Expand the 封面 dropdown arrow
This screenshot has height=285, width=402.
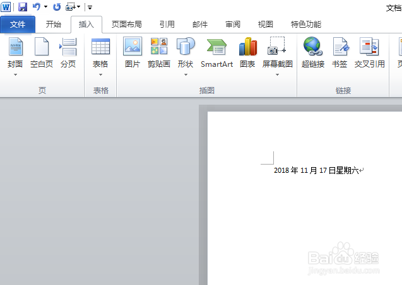coord(15,75)
